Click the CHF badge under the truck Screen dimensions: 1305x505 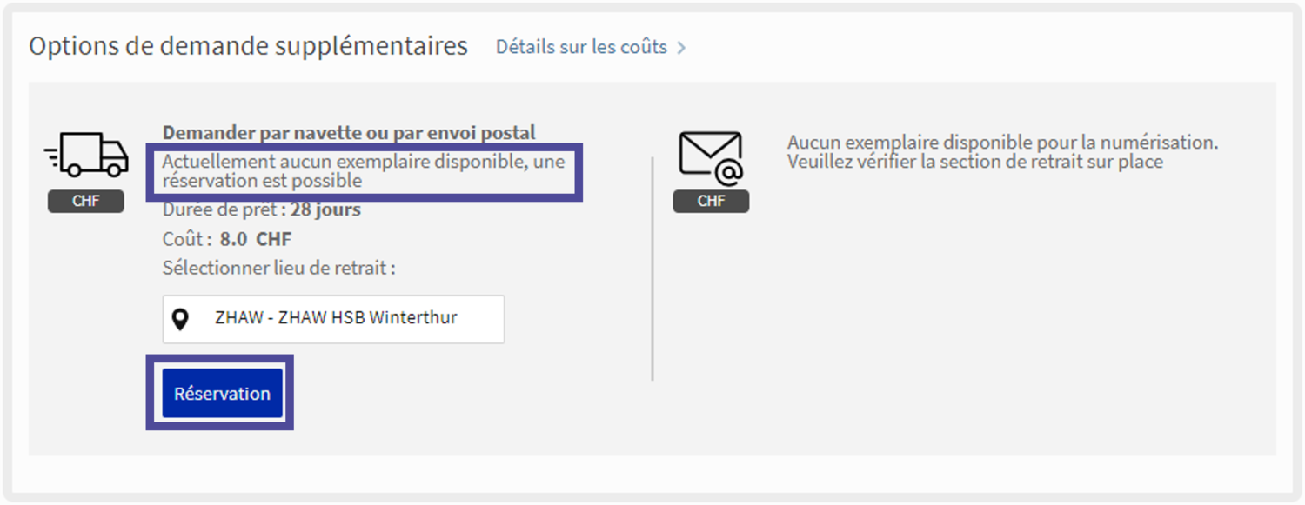86,202
